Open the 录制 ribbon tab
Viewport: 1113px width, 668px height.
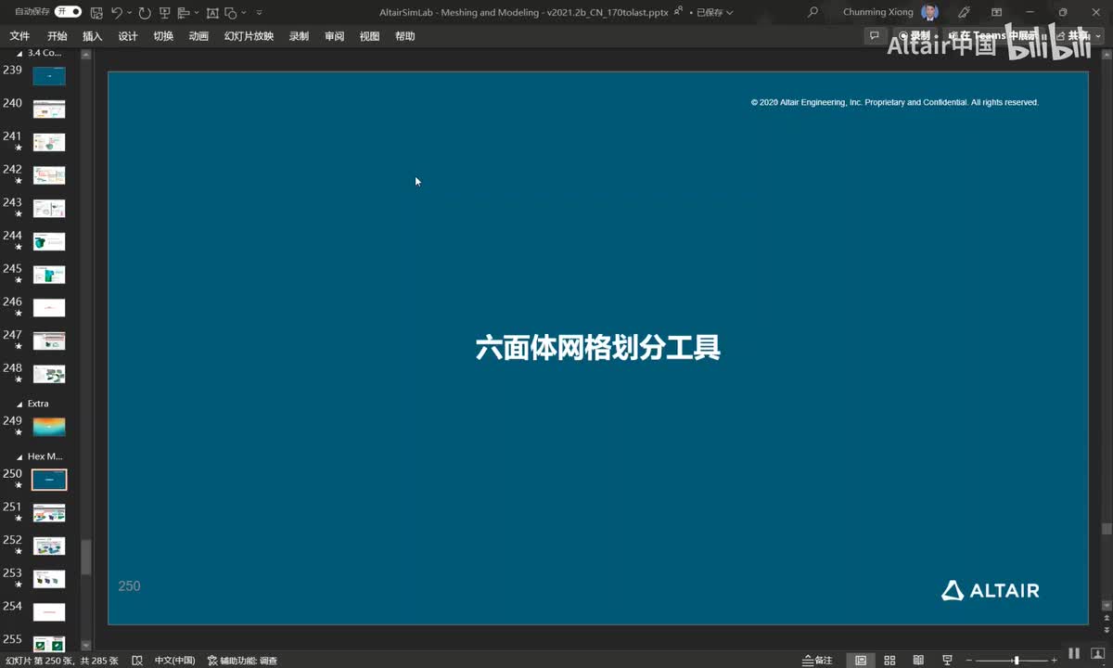pyautogui.click(x=299, y=36)
